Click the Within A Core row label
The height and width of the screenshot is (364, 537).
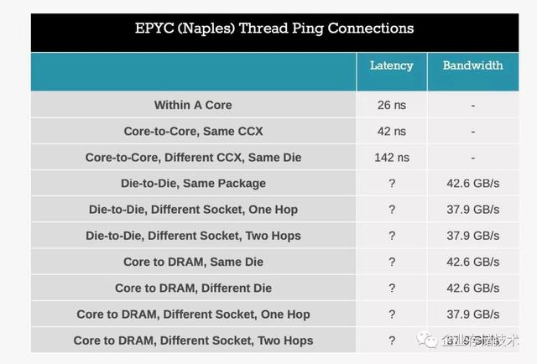point(193,105)
